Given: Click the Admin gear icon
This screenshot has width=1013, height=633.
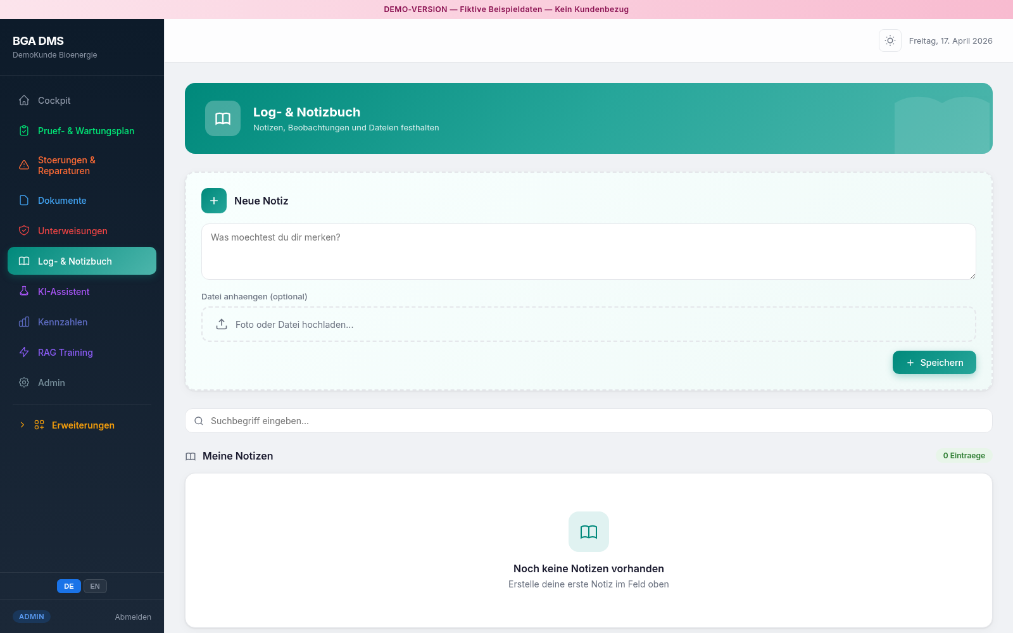Looking at the screenshot, I should click(24, 383).
